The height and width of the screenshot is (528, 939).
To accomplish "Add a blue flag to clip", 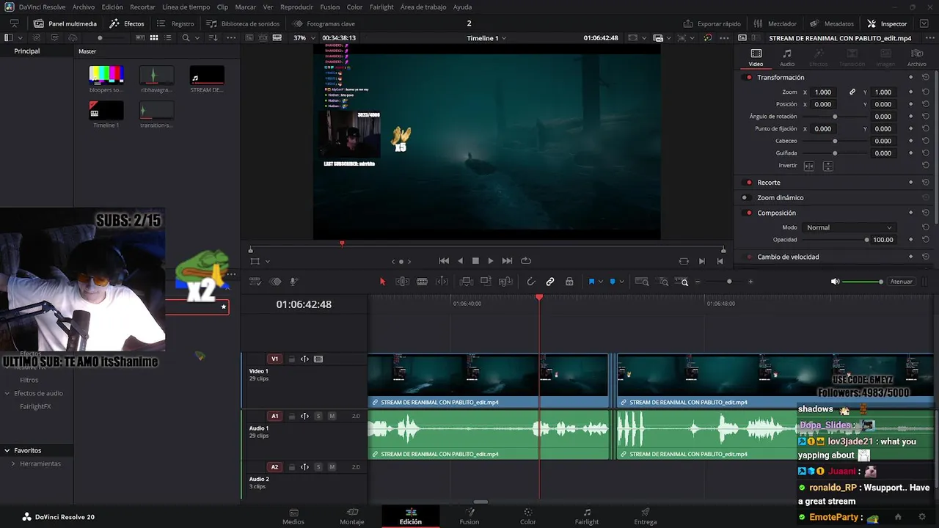I will point(591,282).
